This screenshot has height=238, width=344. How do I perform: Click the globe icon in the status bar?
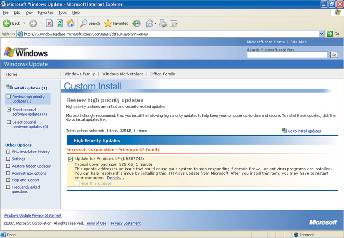click(x=296, y=235)
